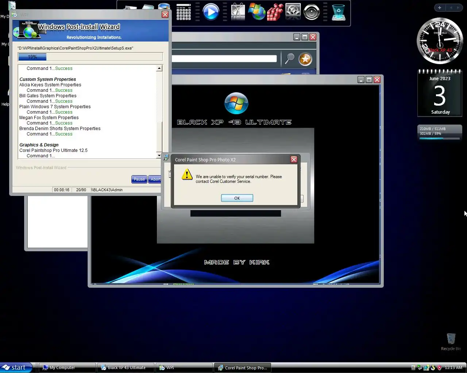467x373 pixels.
Task: Click the search field in back window
Action: point(224,59)
